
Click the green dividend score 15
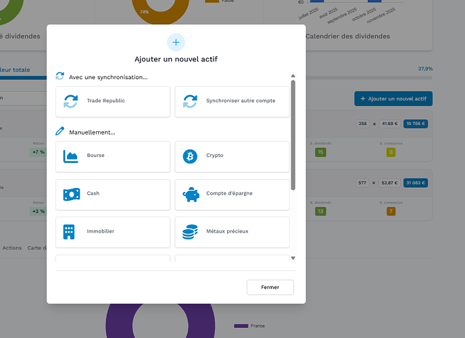pos(320,152)
